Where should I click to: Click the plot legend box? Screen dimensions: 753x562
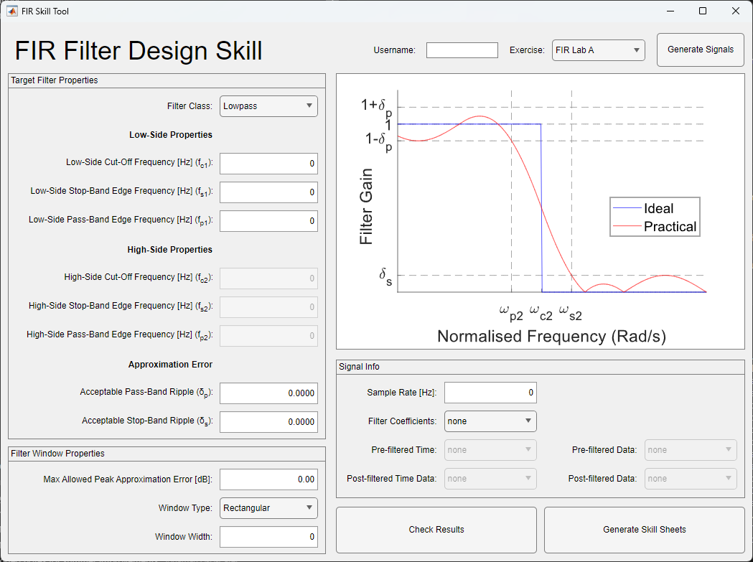pyautogui.click(x=654, y=217)
